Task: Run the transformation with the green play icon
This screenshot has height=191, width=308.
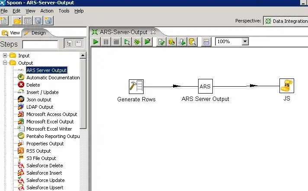Action: click(96, 42)
